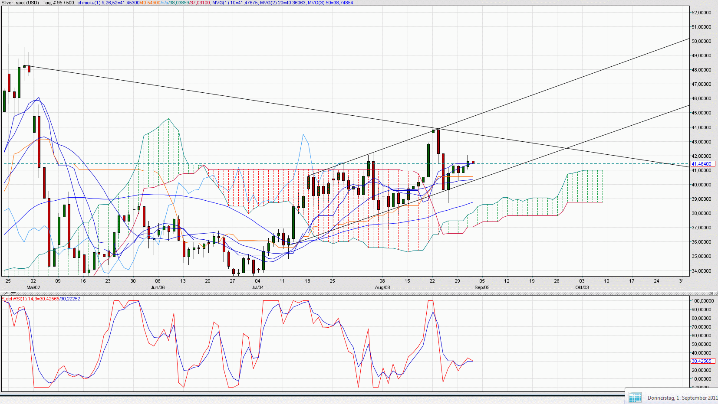Click the Sep/05 date axis label

click(x=482, y=287)
